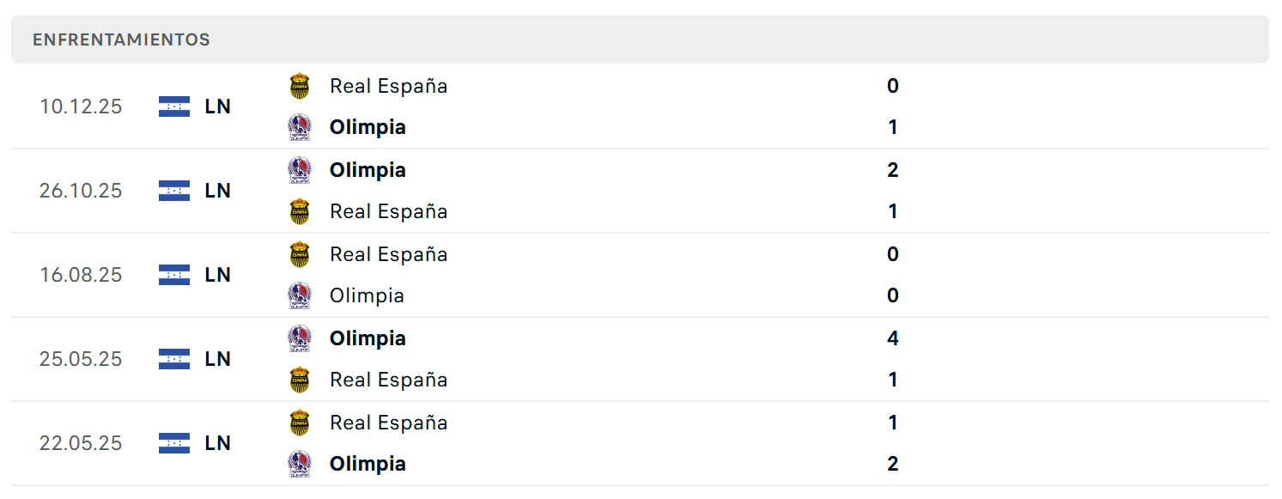
Task: Click Olimpia crest in 10.12.25 match
Action: 299,127
